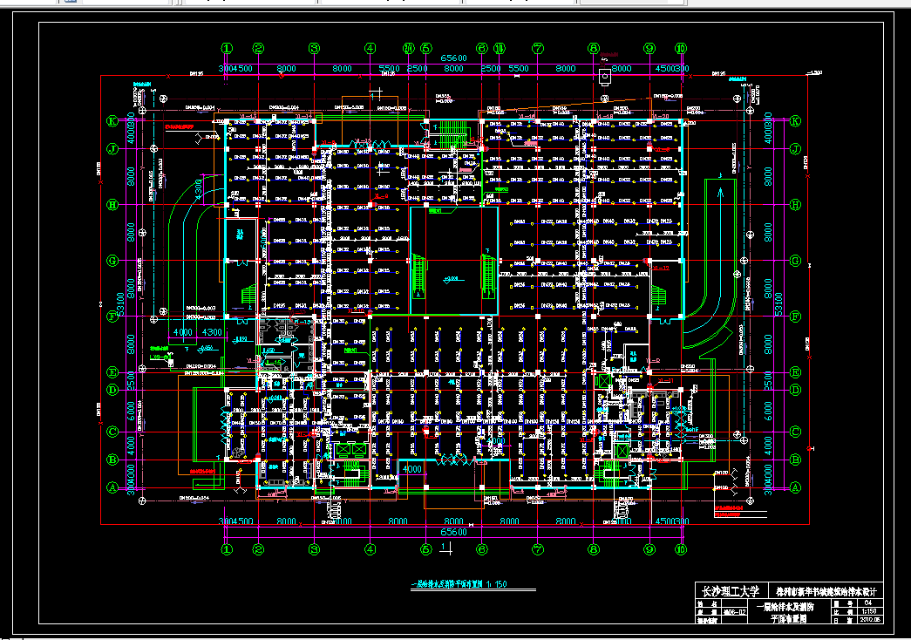Click axis bubble C on the left side
Viewport: 911px width, 640px height.
112,432
